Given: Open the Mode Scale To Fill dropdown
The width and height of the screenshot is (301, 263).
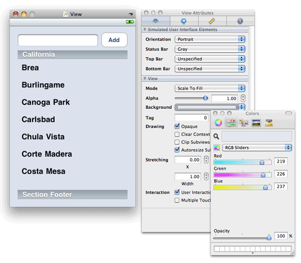Looking at the screenshot, I should coord(210,88).
